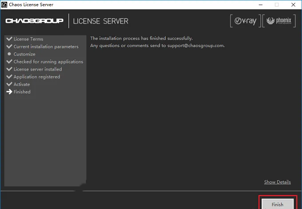Screen dimensions: 302x209
Task: Click the V-Ray logo in header
Action: pos(245,21)
